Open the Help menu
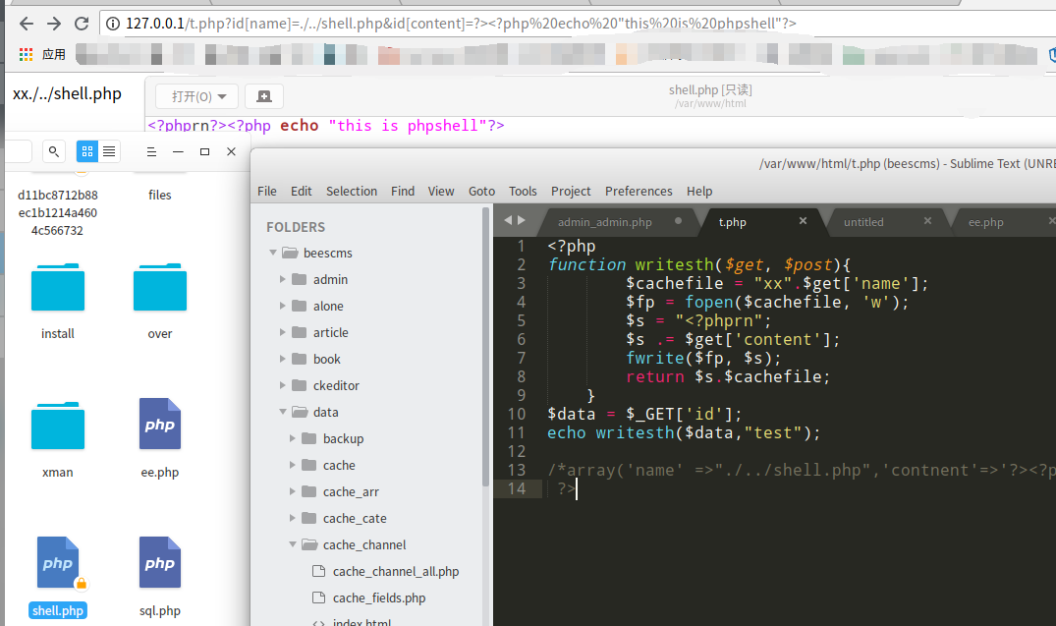Viewport: 1056px width, 626px height. pos(699,192)
